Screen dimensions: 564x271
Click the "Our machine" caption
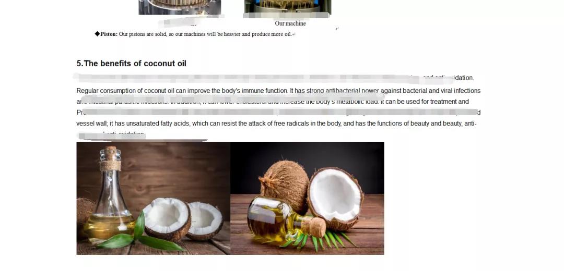point(290,23)
